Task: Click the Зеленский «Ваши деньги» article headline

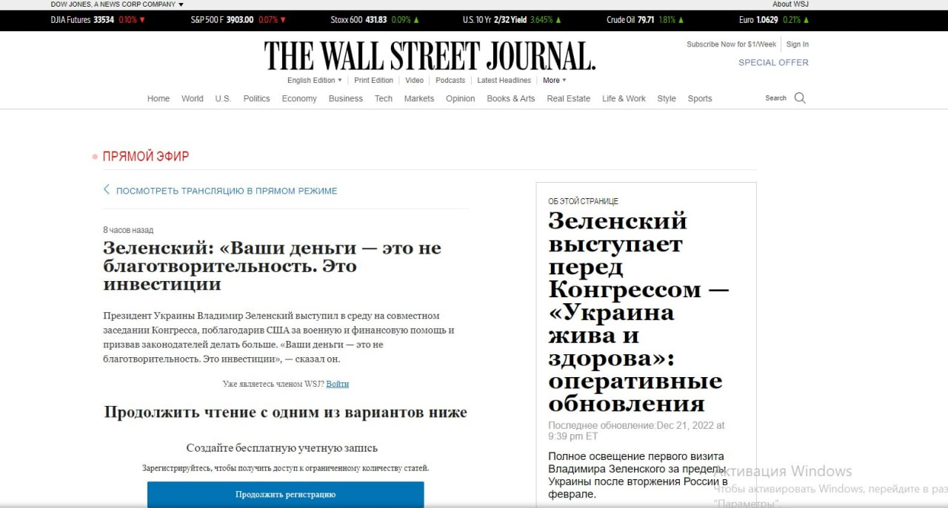Action: 272,266
